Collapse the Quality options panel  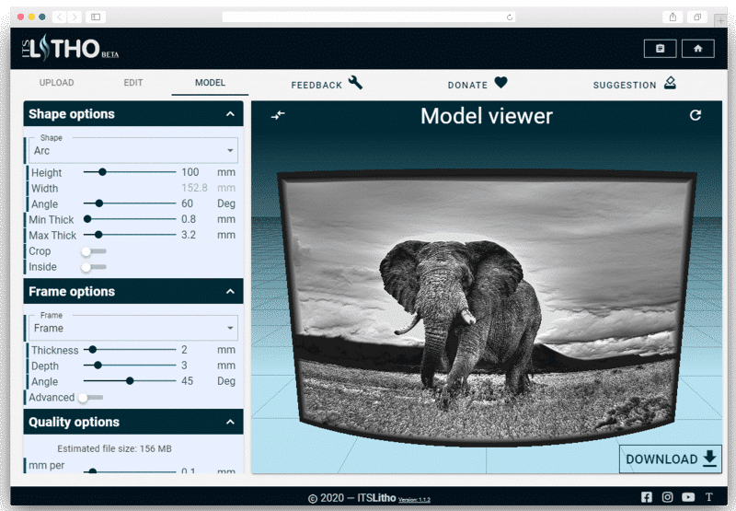pyautogui.click(x=230, y=422)
